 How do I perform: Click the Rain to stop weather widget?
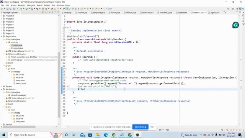point(189,135)
